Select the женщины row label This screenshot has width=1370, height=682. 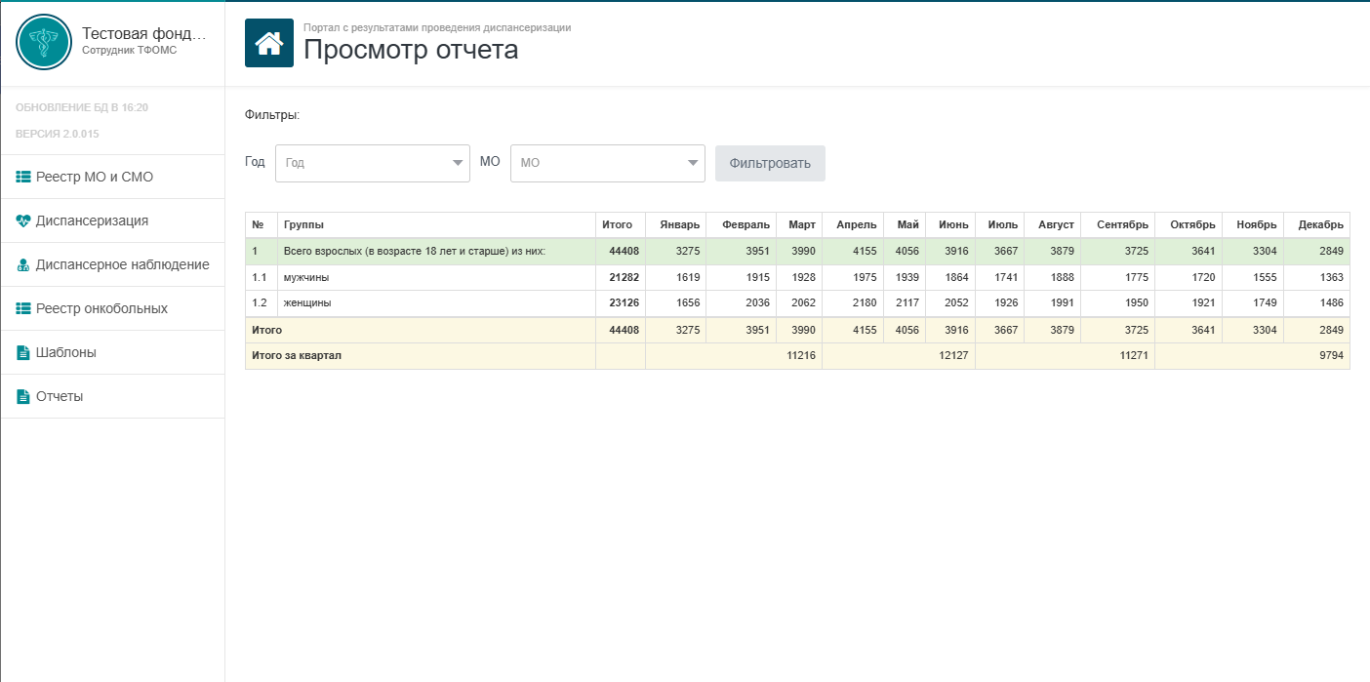(x=307, y=303)
